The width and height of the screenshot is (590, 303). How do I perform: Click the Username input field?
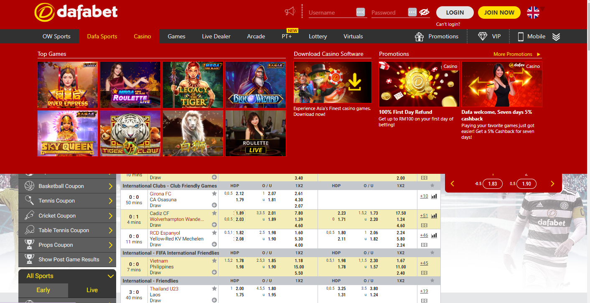click(331, 13)
